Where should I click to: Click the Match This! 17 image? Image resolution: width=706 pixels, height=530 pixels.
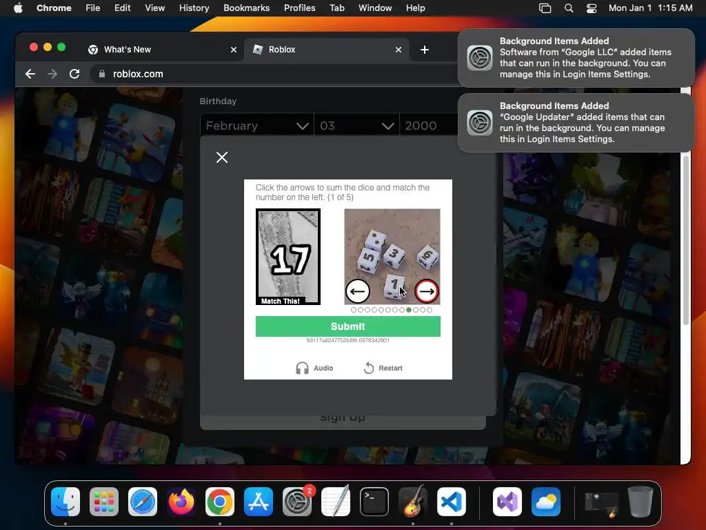point(288,257)
